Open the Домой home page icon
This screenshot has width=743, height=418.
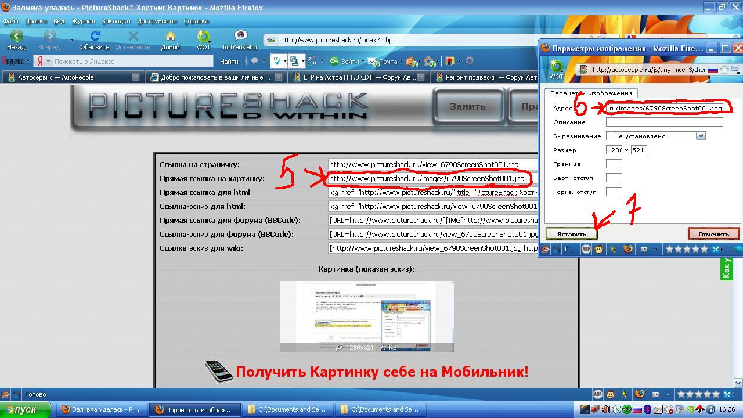point(170,40)
